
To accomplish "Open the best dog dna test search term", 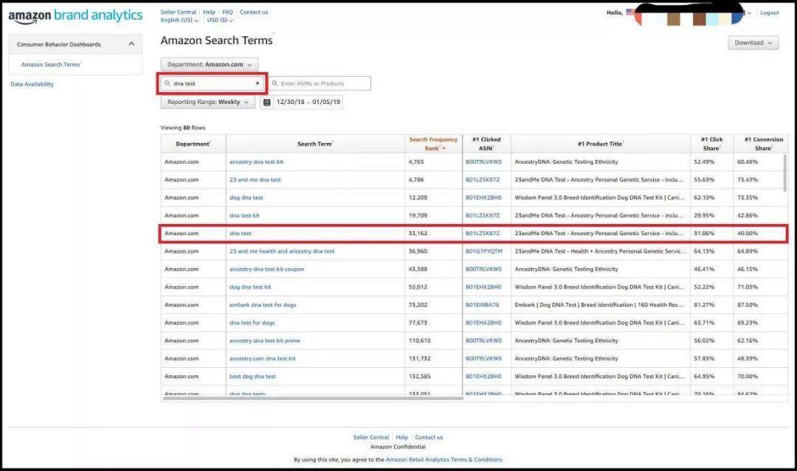I will point(252,377).
